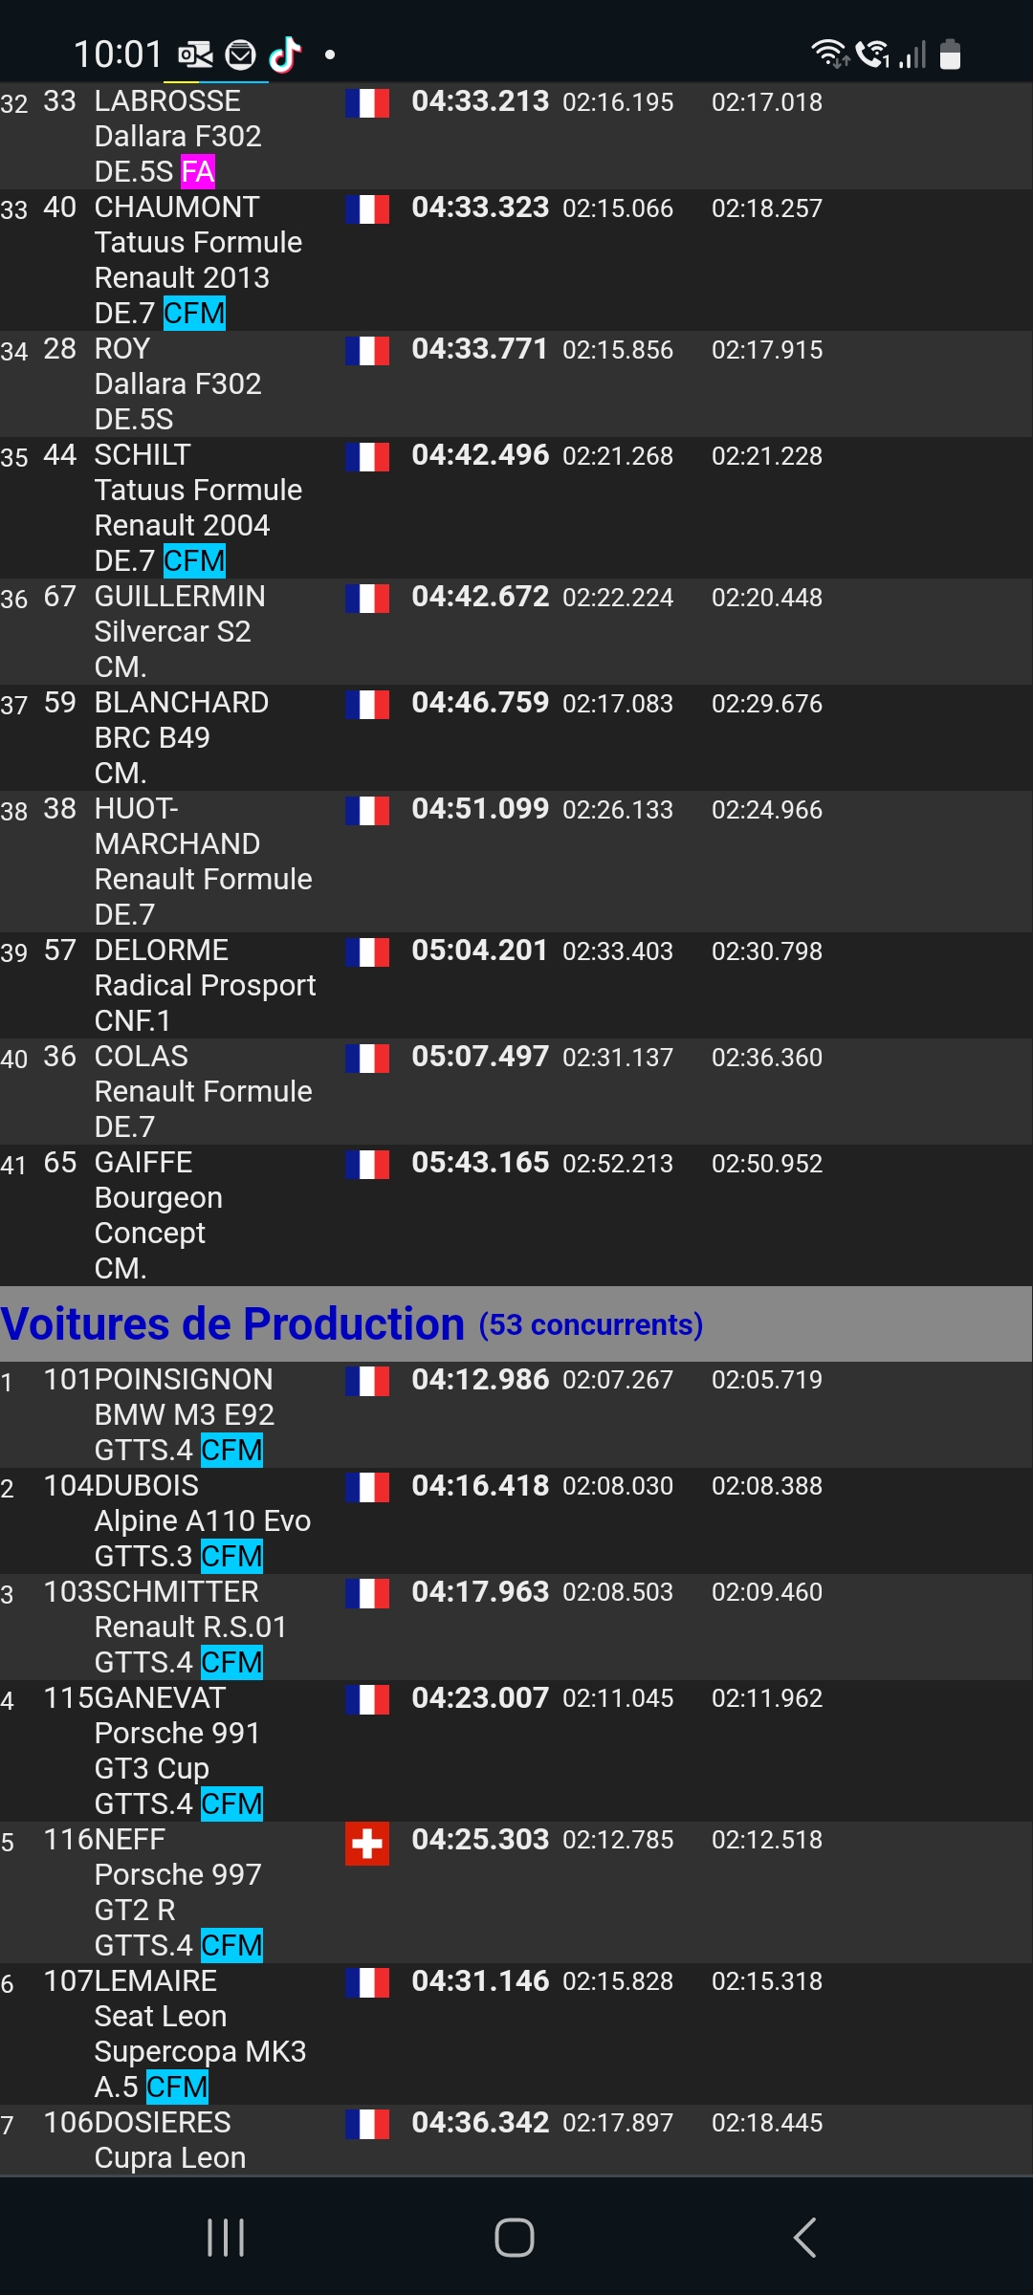
Task: Tap the (53 concurrents) label
Action: [x=591, y=1324]
